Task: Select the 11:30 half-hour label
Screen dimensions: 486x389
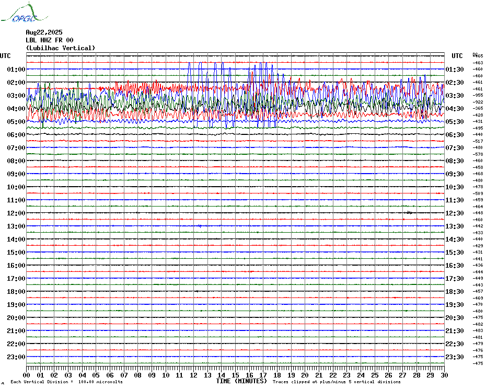Action: click(x=455, y=200)
